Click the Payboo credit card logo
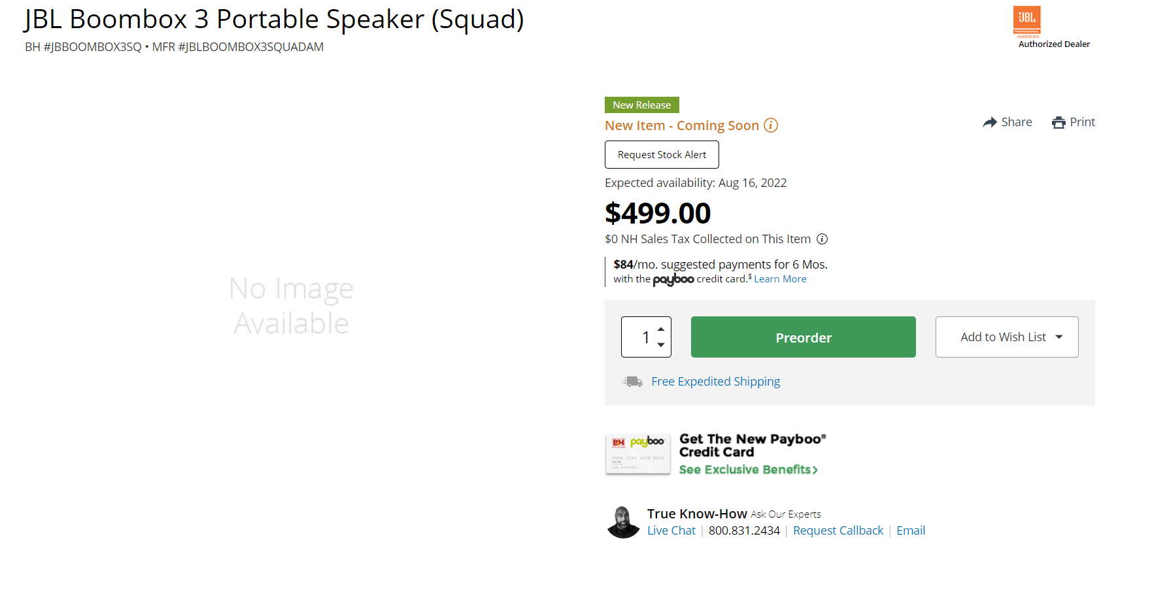1152x602 pixels. click(x=673, y=279)
